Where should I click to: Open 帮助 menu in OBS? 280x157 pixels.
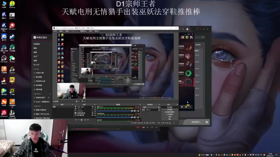pos(97,31)
